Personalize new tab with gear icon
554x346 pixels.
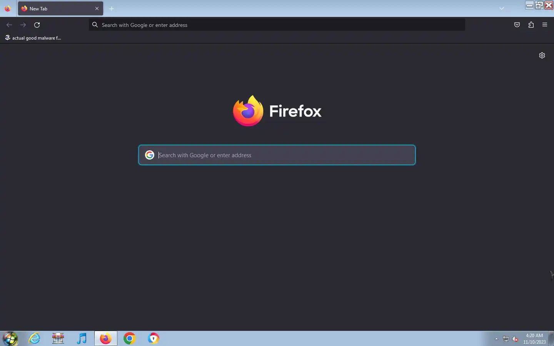click(542, 55)
